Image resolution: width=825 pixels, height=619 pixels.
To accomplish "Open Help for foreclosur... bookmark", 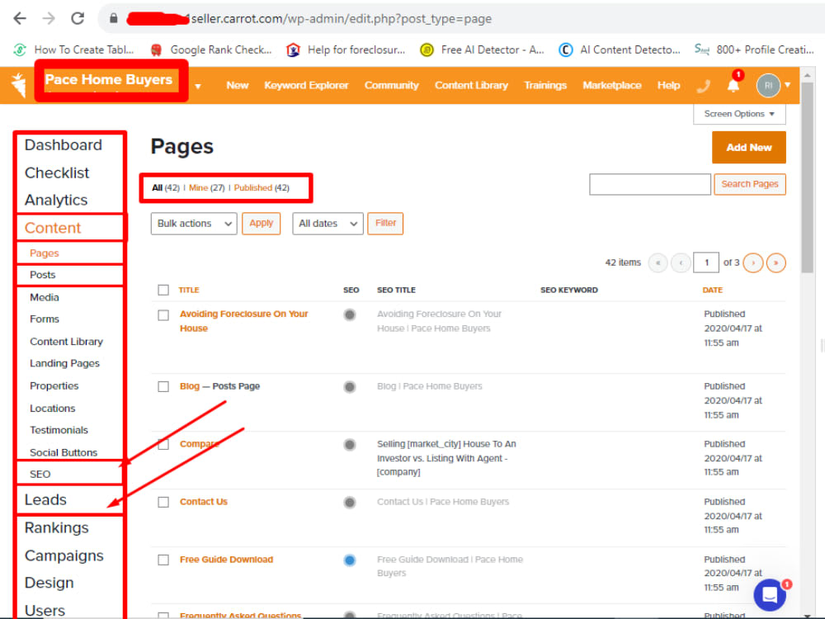I will (346, 50).
